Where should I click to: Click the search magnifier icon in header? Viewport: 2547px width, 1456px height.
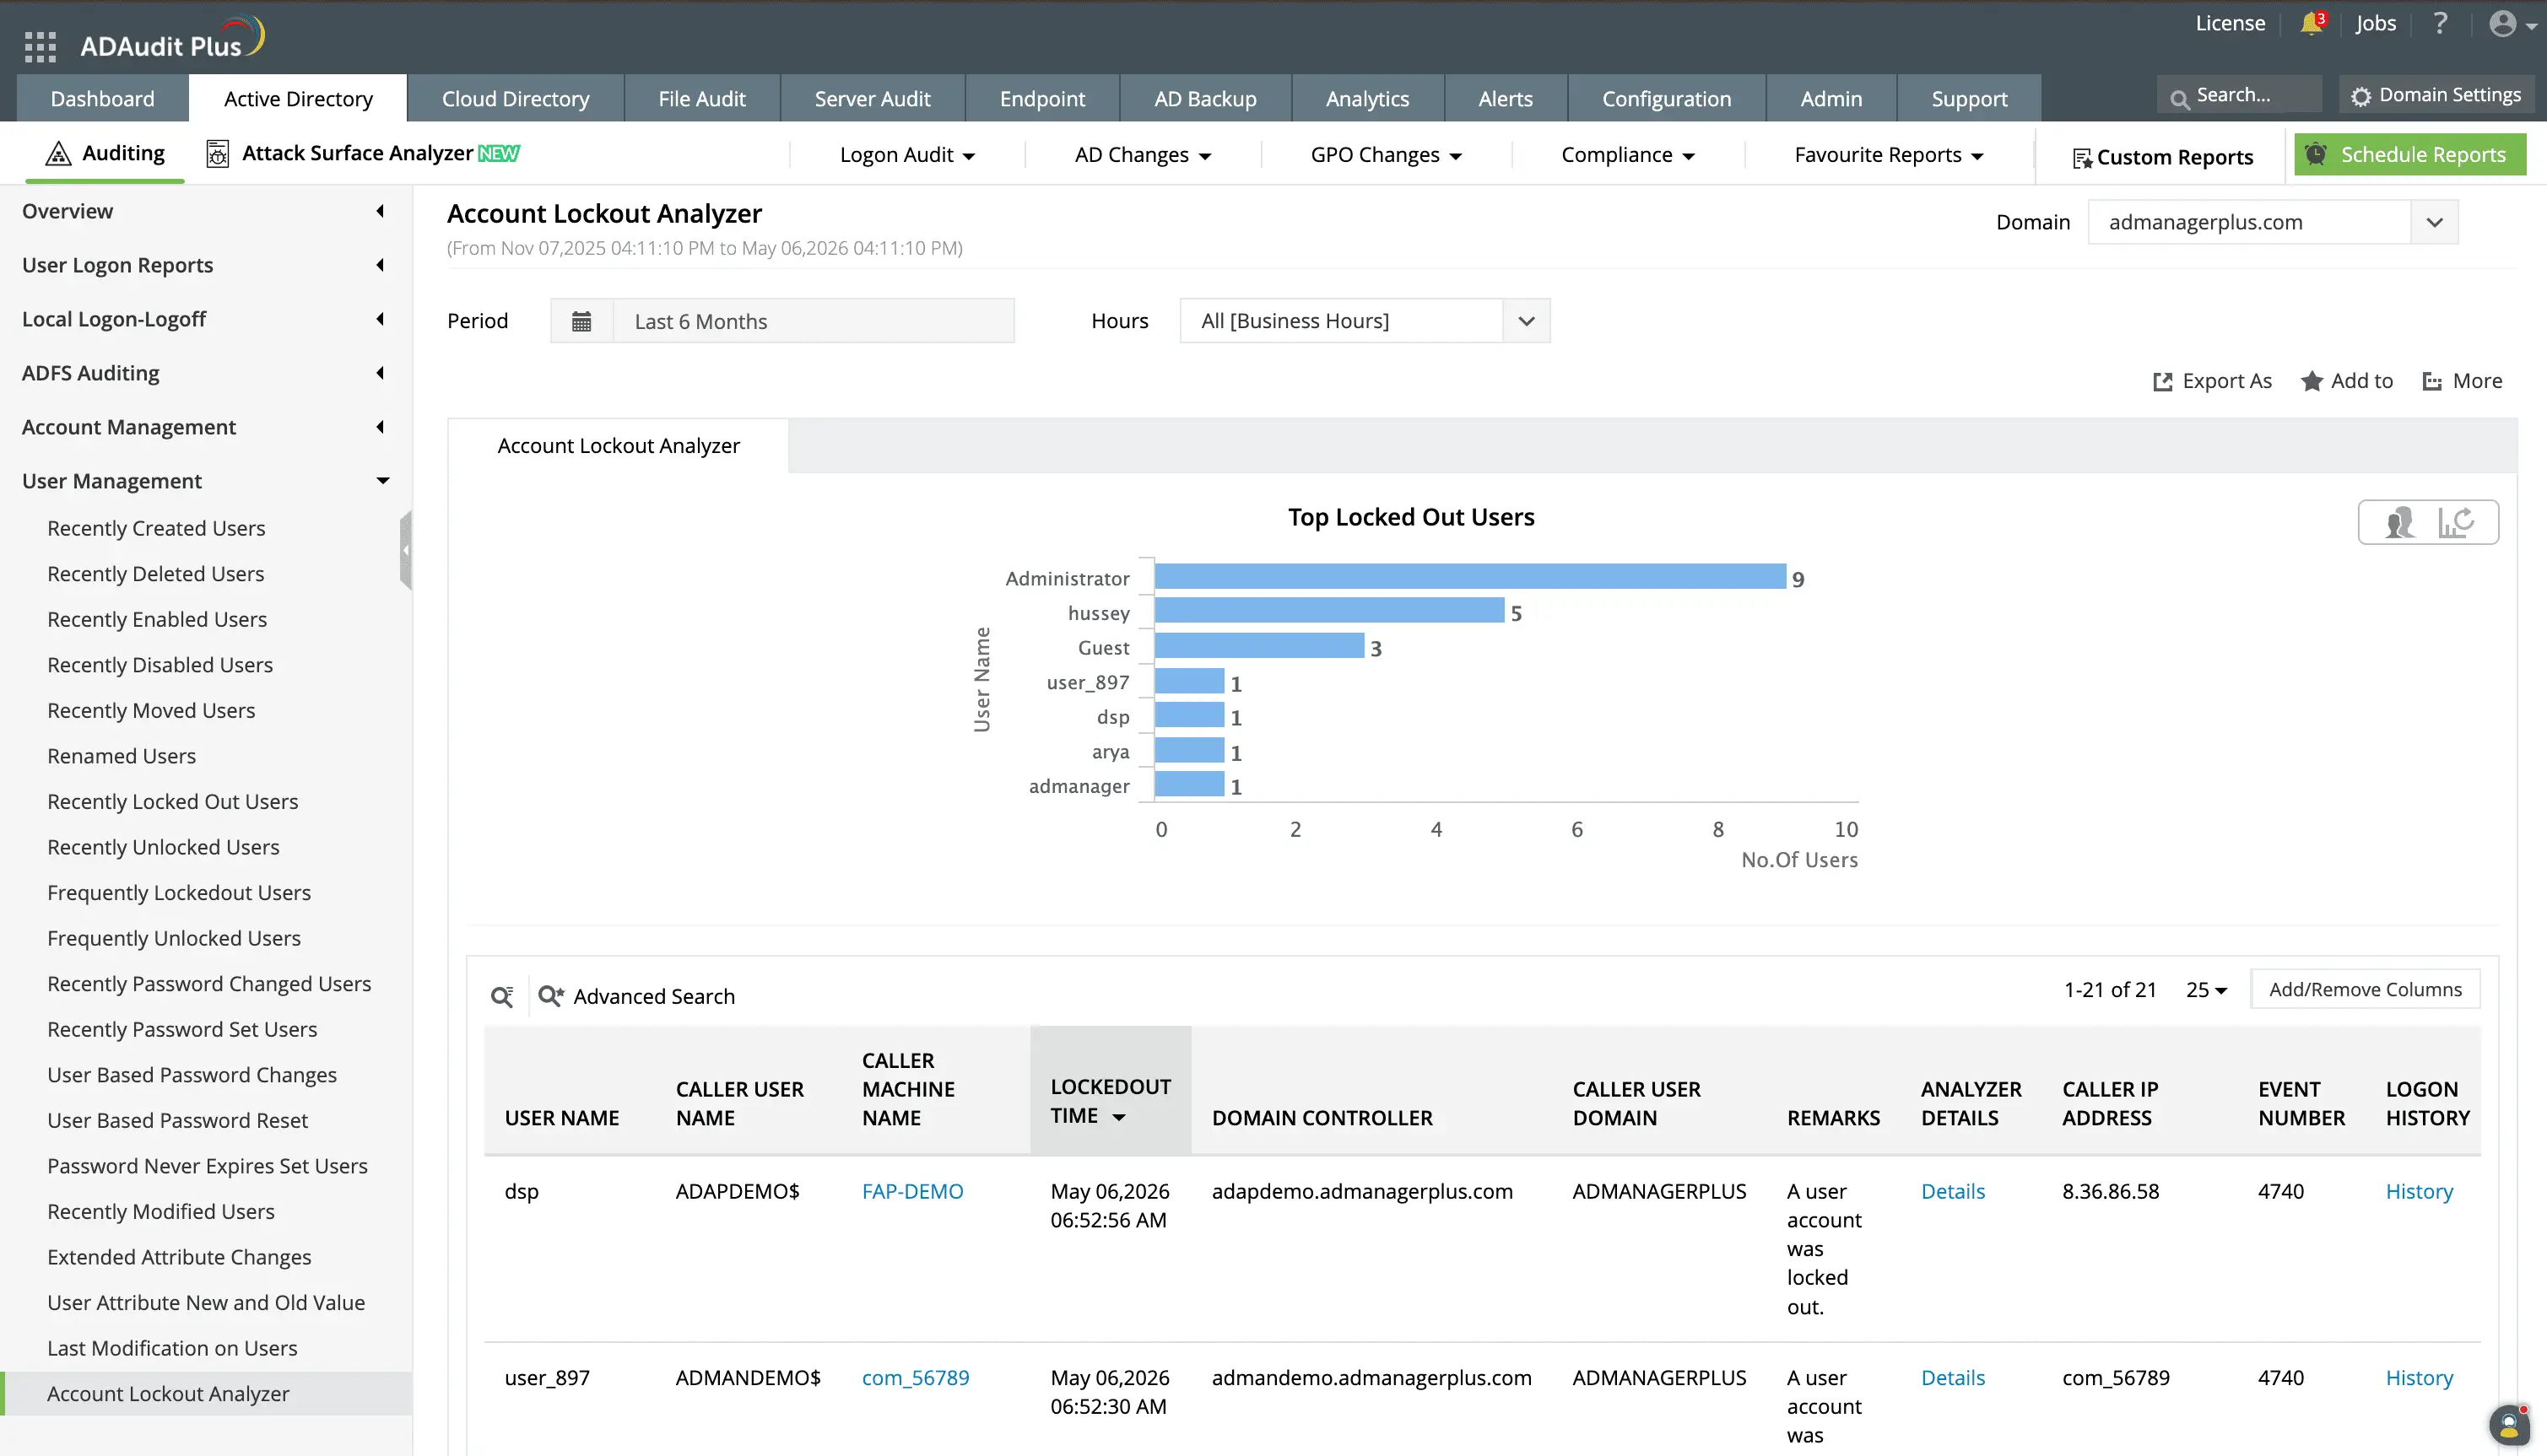click(x=2179, y=98)
